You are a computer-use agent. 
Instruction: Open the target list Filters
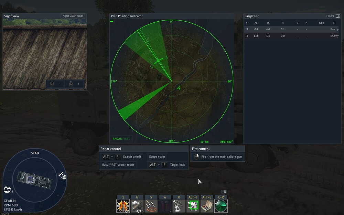coord(333,16)
